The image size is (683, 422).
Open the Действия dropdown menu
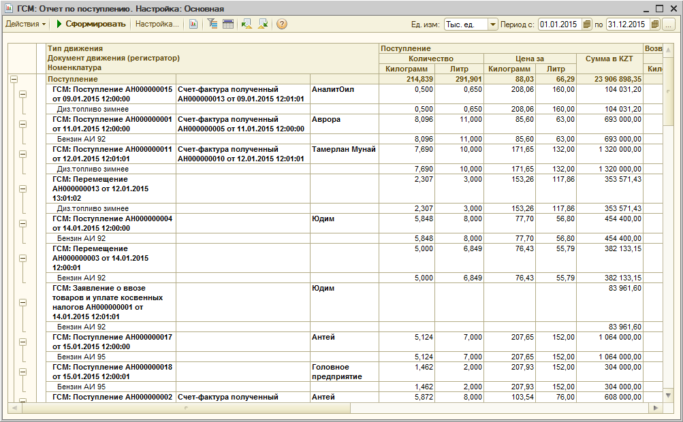point(26,25)
